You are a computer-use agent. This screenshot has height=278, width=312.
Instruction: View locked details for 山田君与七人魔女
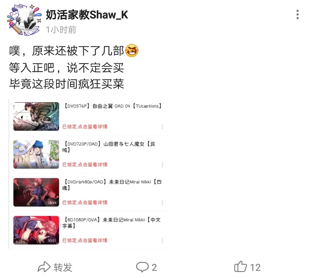pyautogui.click(x=85, y=165)
